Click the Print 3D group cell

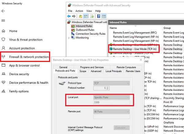coord(168,102)
